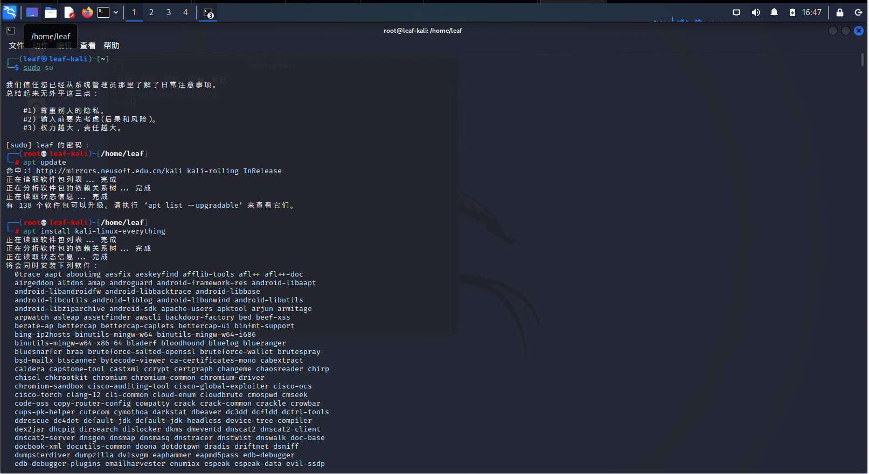Open the volume control in system tray

coord(755,12)
